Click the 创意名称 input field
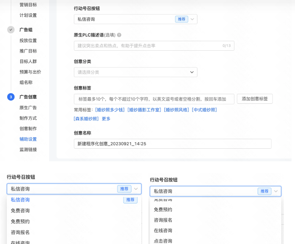 (173, 144)
